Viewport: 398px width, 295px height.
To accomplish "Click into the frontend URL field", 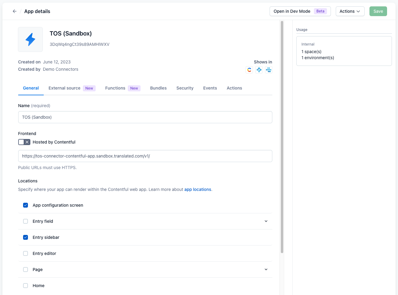I will point(145,156).
